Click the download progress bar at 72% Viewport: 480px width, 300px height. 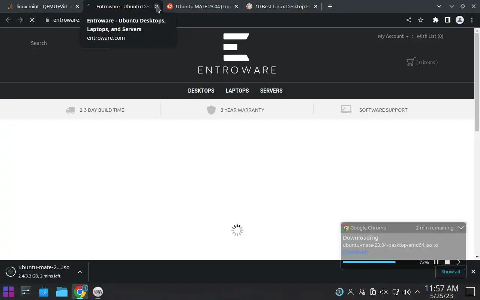coord(378,262)
